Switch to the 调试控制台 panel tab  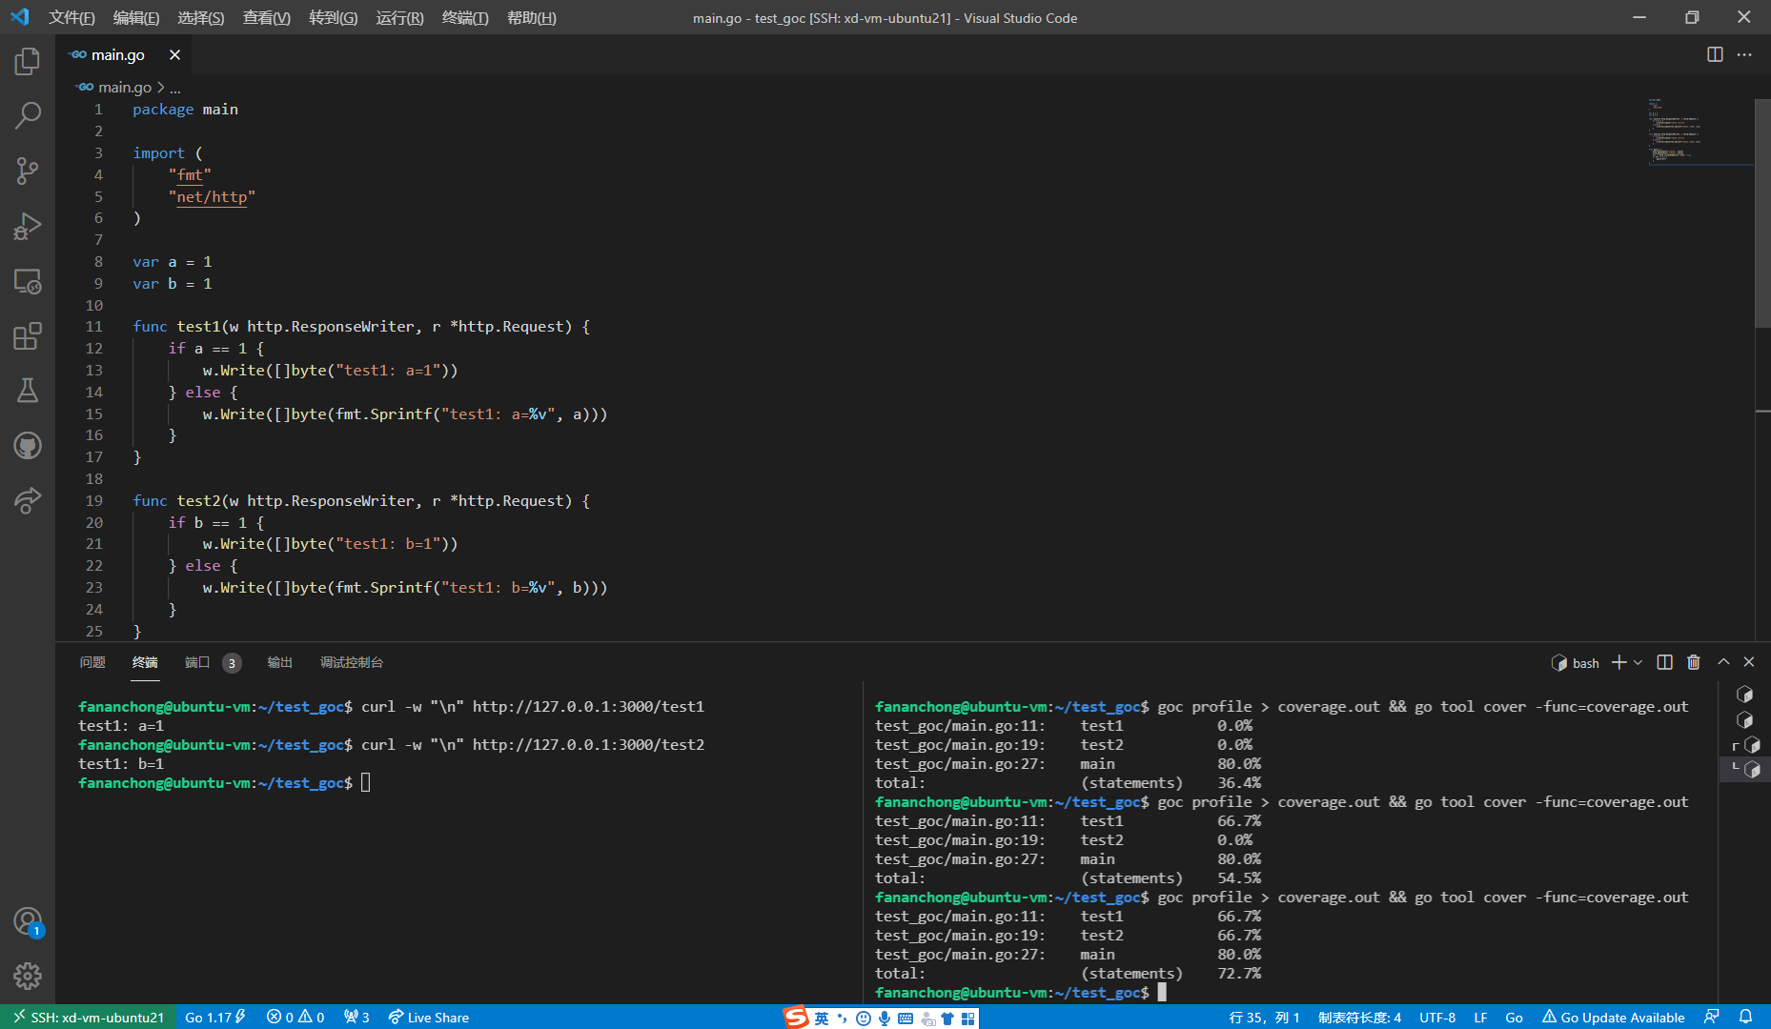pos(352,662)
